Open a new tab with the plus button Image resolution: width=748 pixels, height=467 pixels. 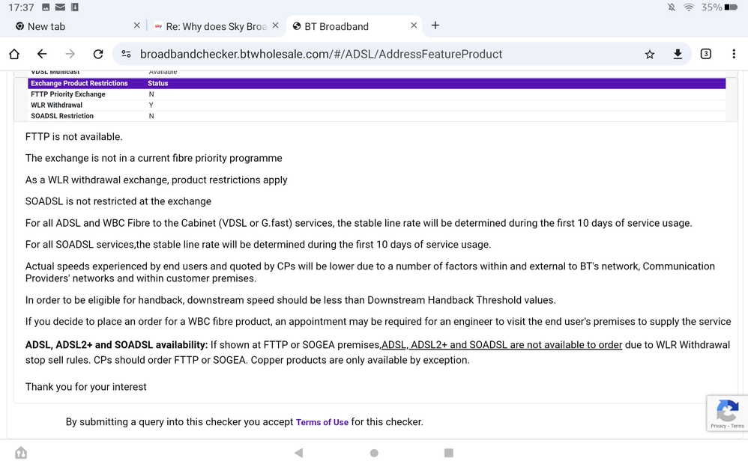click(x=435, y=25)
